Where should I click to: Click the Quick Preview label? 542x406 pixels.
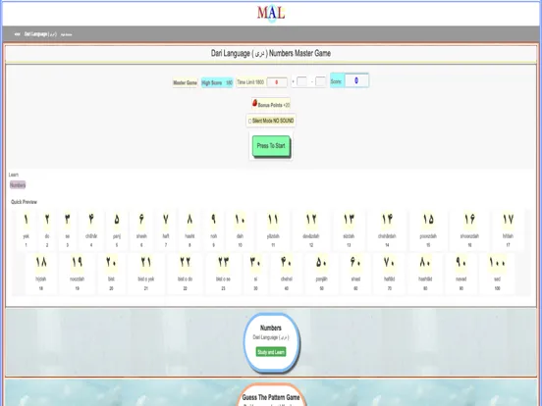coord(24,202)
